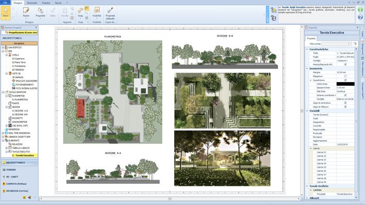
Task: Toggle Mostra/Nascondi info checkbox
Action: (345, 64)
